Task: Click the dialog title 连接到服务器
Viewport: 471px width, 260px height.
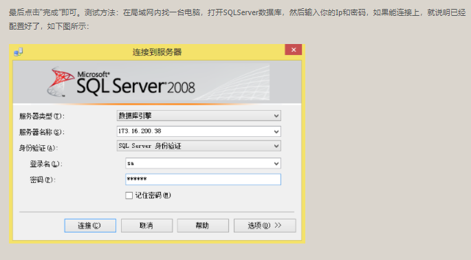Action: [x=157, y=52]
